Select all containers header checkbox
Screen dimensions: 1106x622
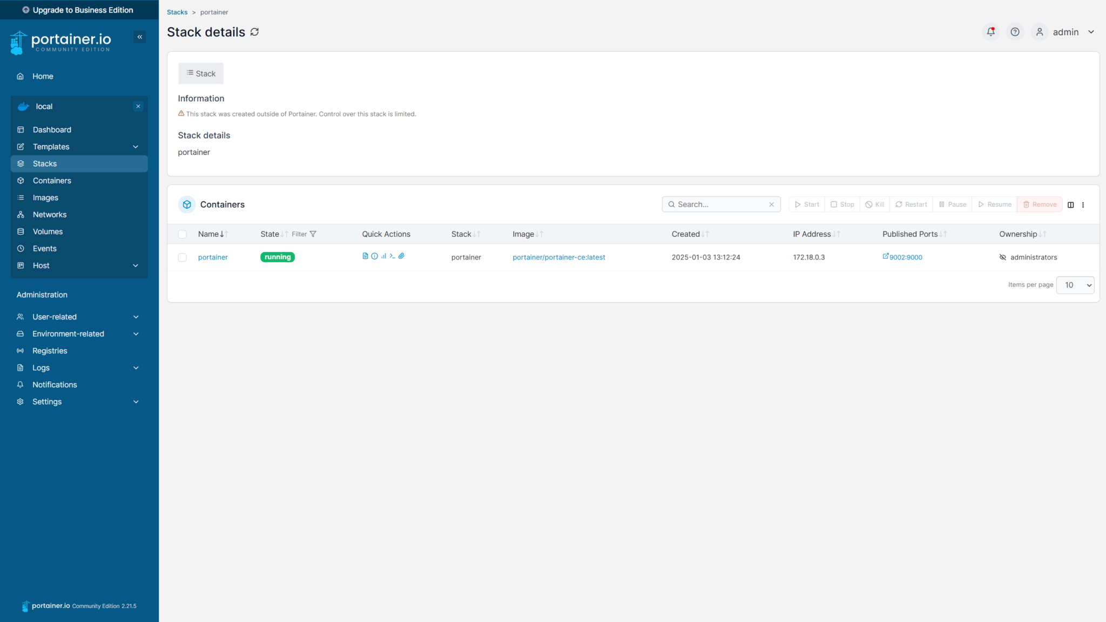tap(183, 234)
